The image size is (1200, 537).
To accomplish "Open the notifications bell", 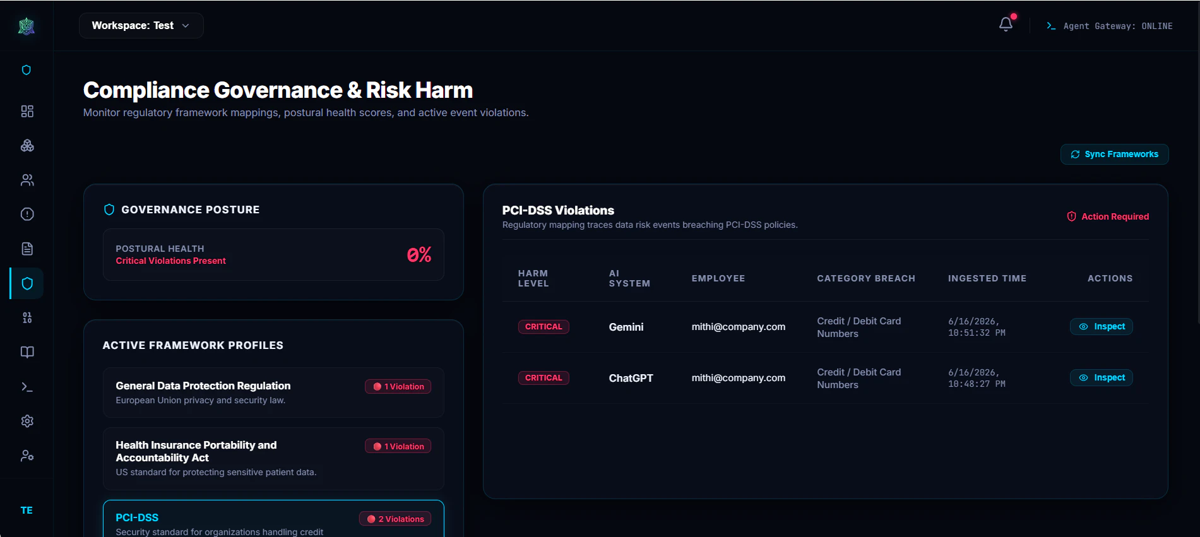I will coord(1006,25).
